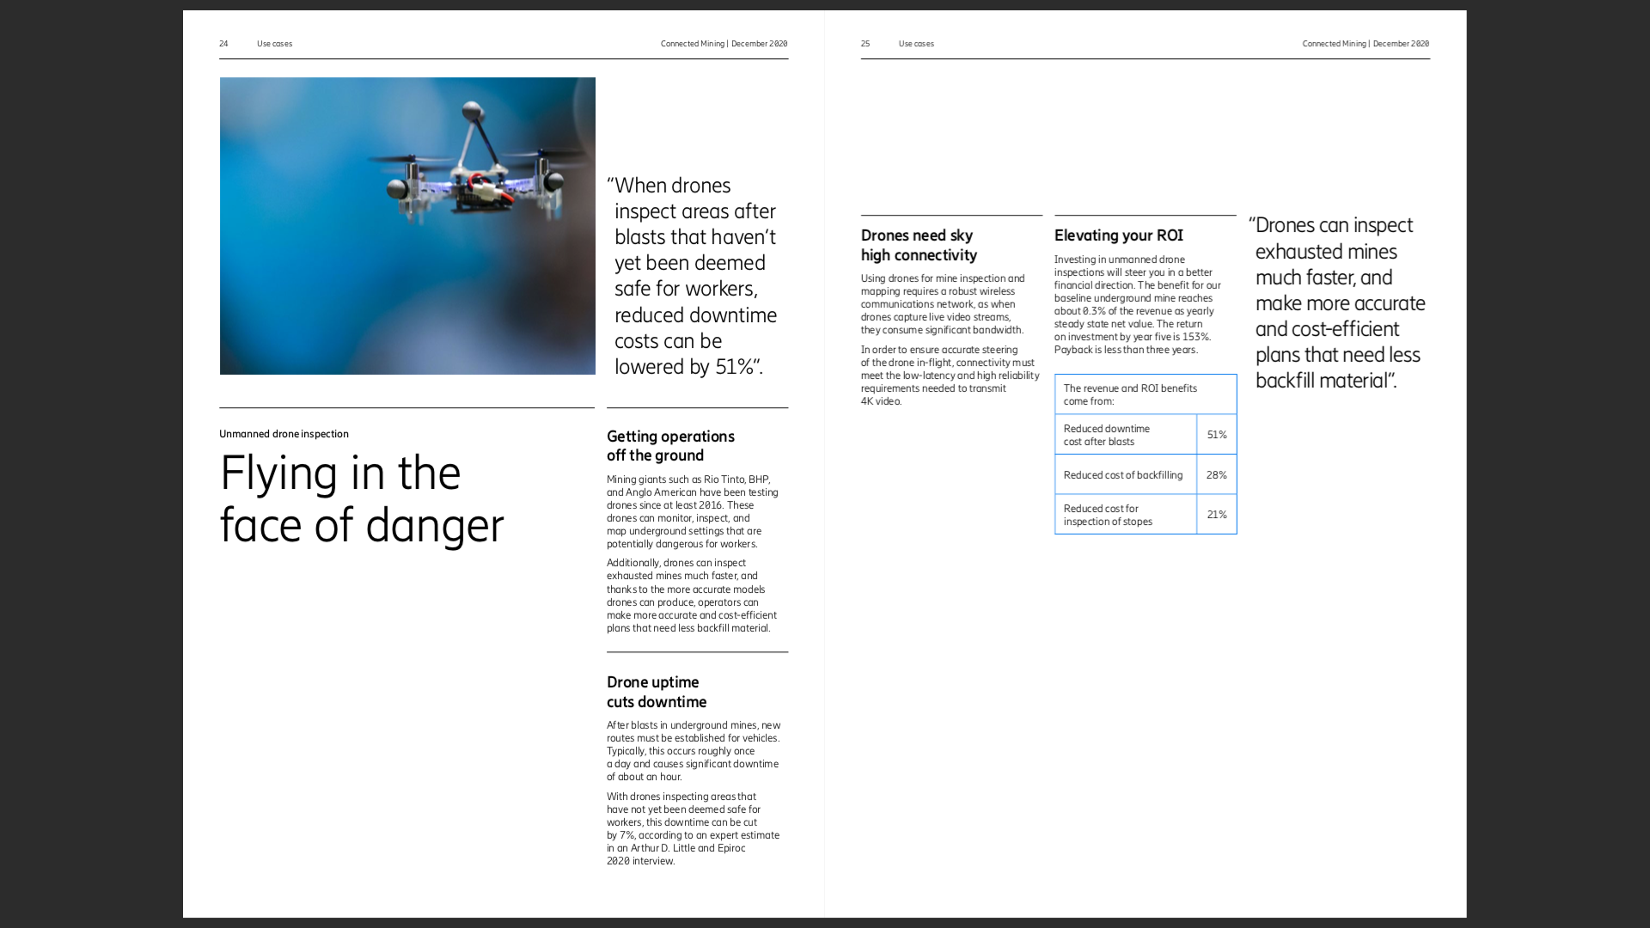Click the "Elevating your ROI" heading
This screenshot has height=928, width=1650.
[1119, 235]
